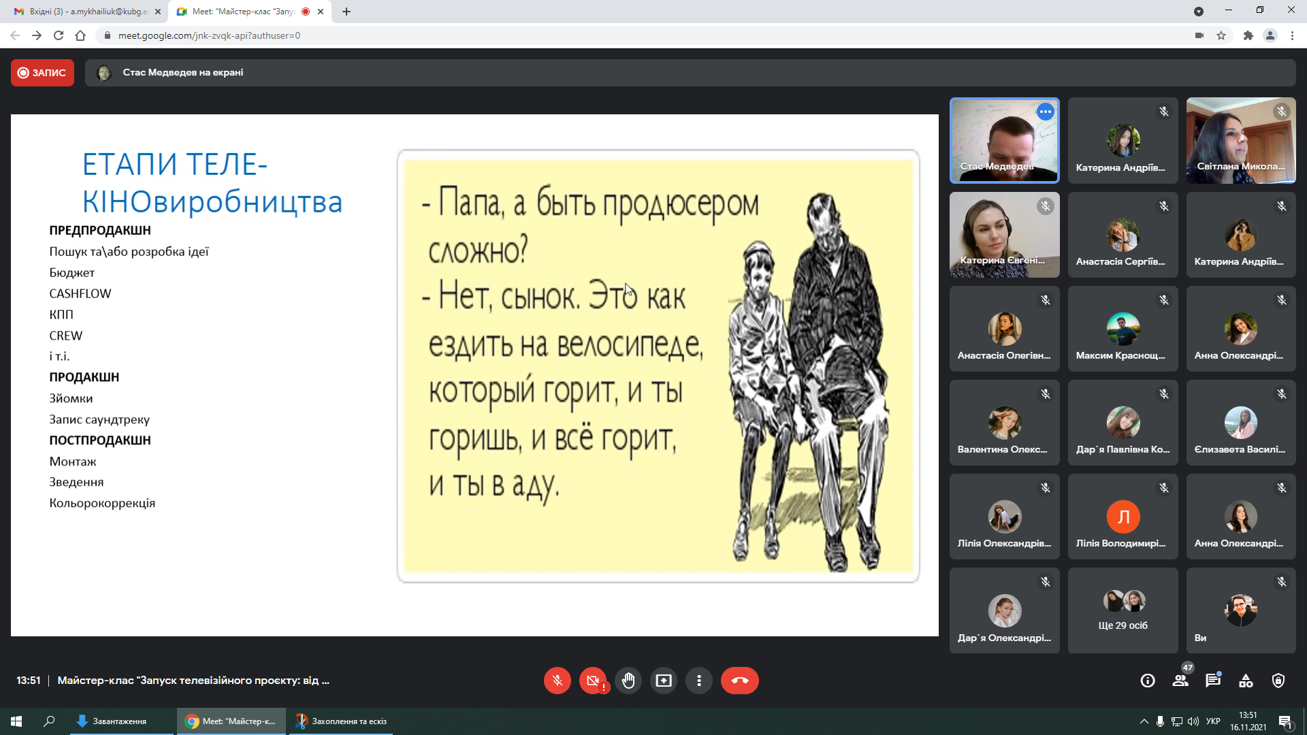Click the red ЗАПИС recording button
This screenshot has width=1307, height=735.
42,73
